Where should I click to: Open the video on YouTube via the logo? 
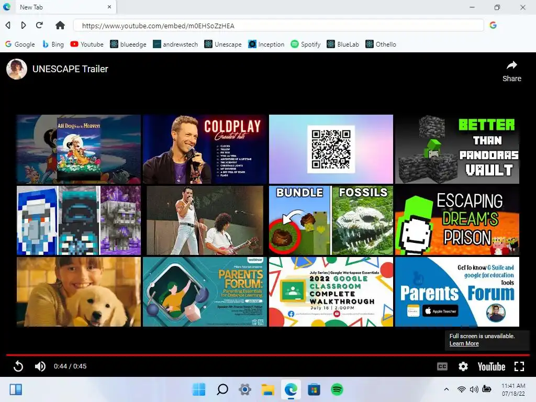tap(491, 366)
